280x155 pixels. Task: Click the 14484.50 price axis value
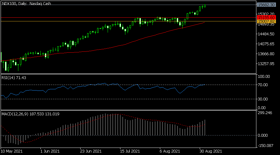(x=266, y=34)
